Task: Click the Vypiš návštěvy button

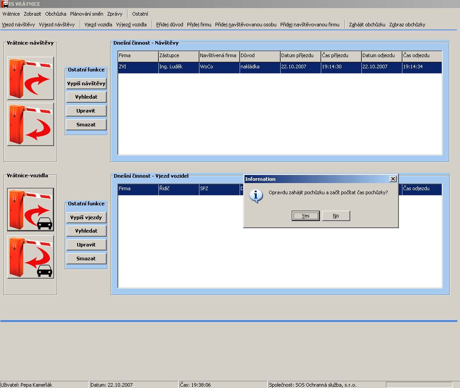Action: (x=86, y=83)
